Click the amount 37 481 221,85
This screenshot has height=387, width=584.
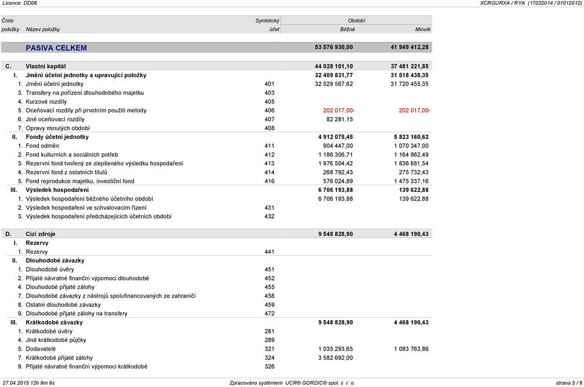[x=409, y=66]
